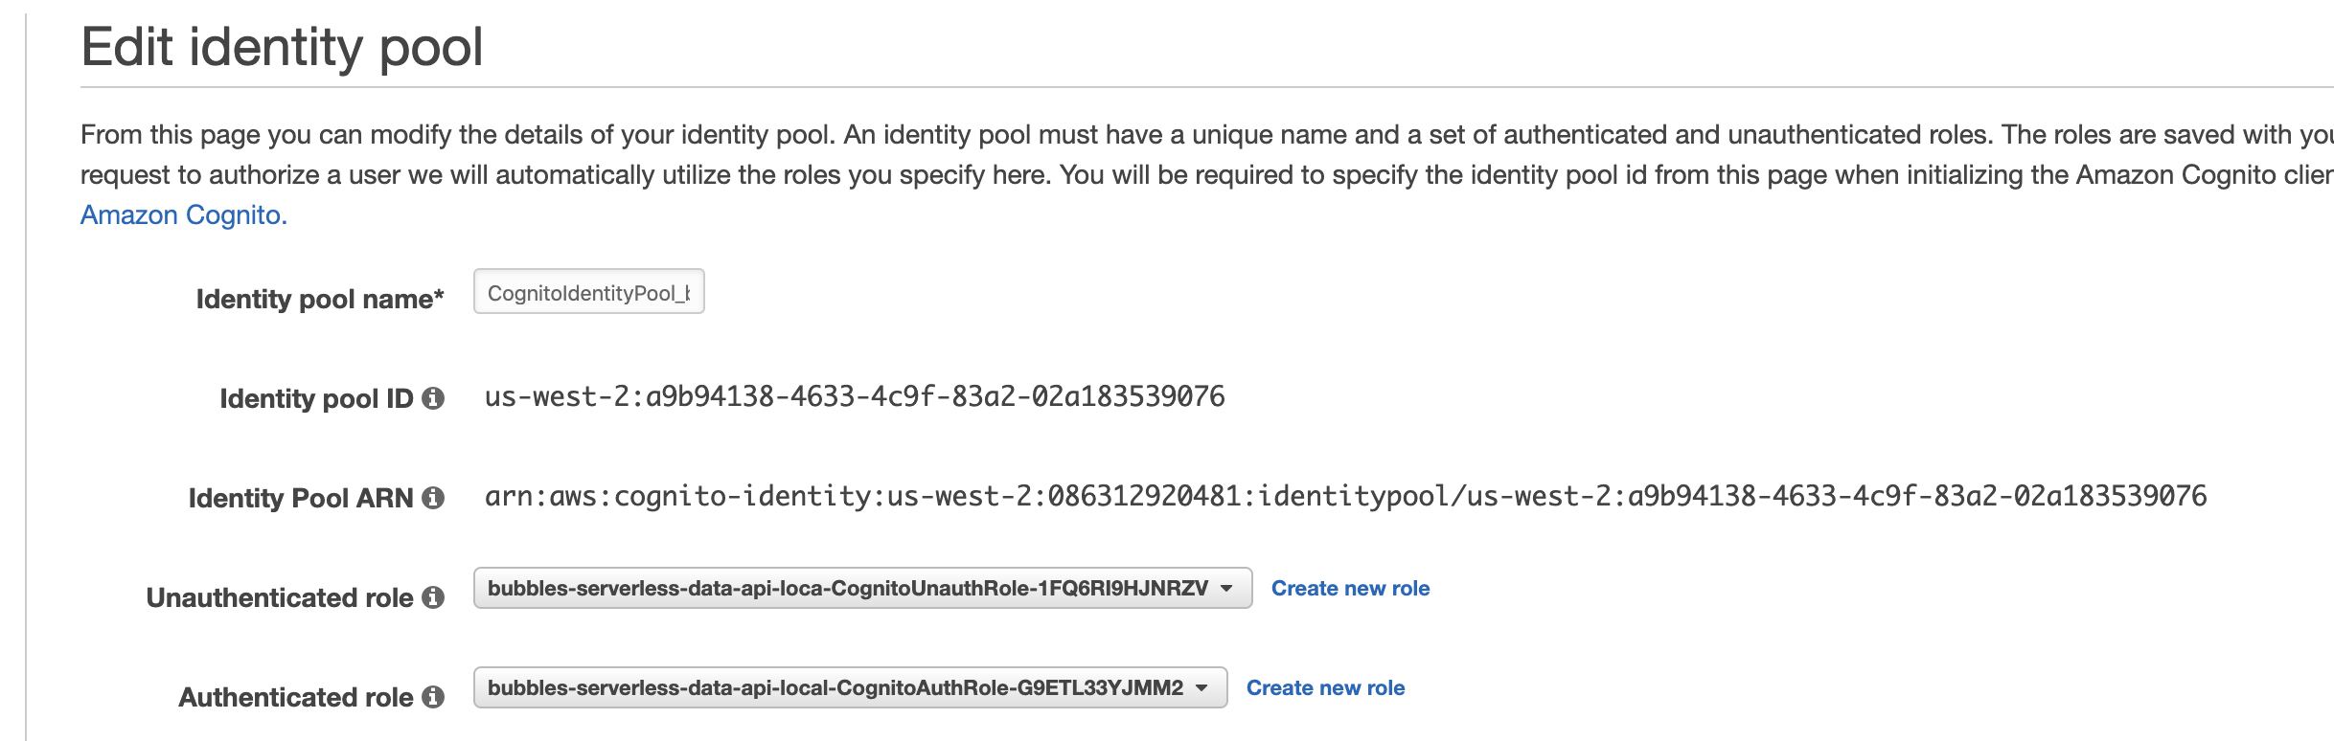Expand the Unauthenticated role dropdown chevron

coord(1226,589)
